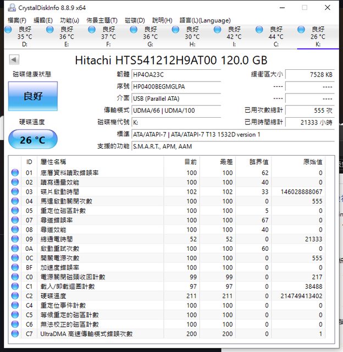
Task: Click the app icon in the title bar
Action: click(11, 8)
